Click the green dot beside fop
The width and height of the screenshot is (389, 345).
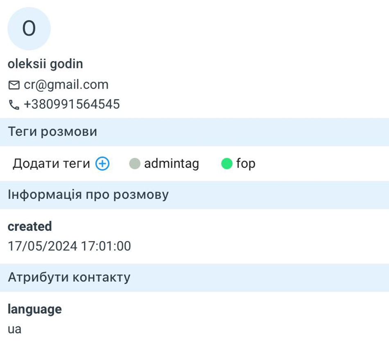click(x=227, y=164)
